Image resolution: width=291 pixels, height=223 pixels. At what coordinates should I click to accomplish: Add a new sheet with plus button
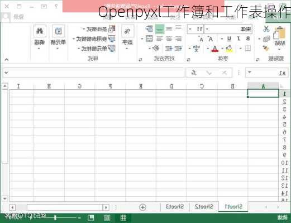(x=143, y=207)
